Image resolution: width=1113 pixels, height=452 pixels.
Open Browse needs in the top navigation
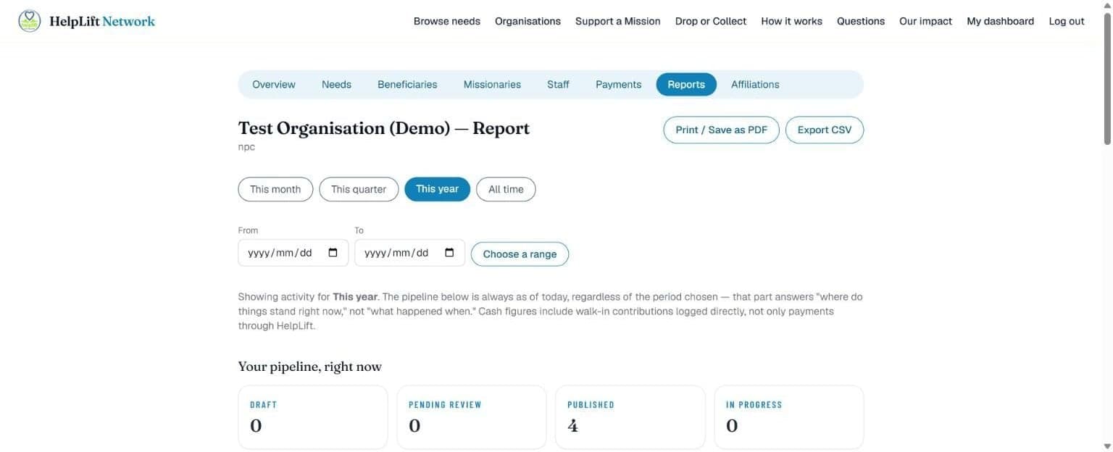(447, 21)
